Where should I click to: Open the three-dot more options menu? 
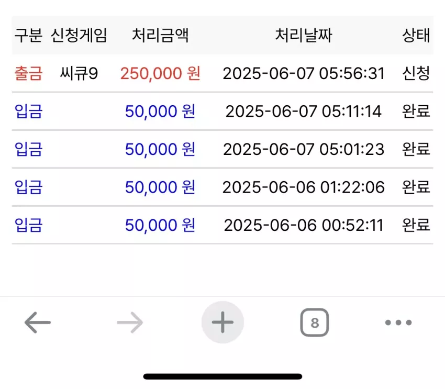pyautogui.click(x=398, y=323)
